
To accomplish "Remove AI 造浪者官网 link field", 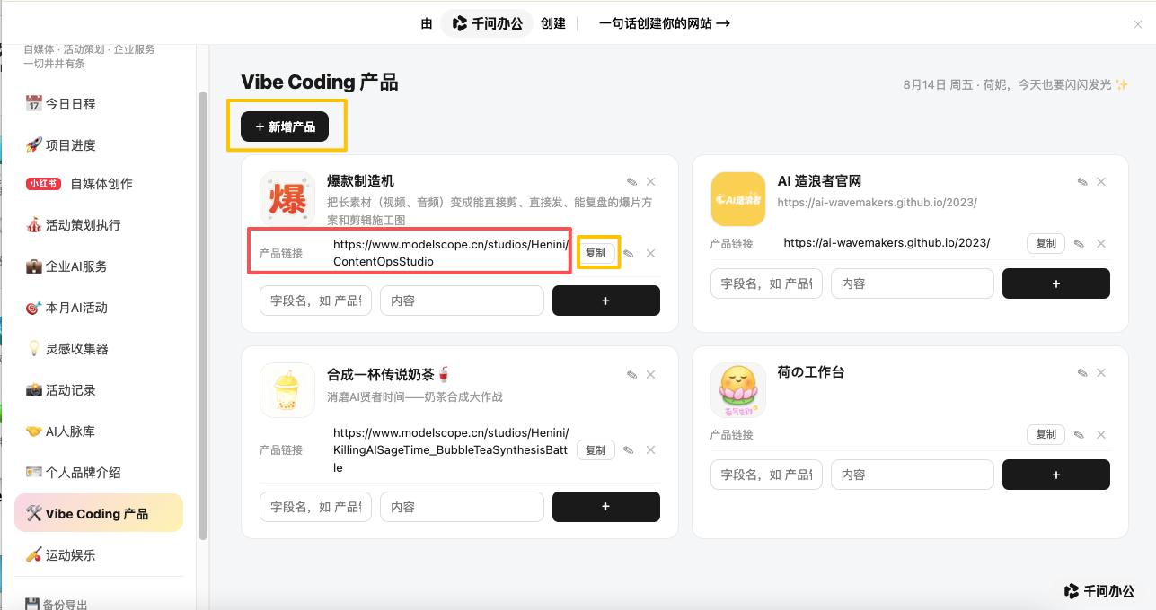I will pyautogui.click(x=1101, y=244).
